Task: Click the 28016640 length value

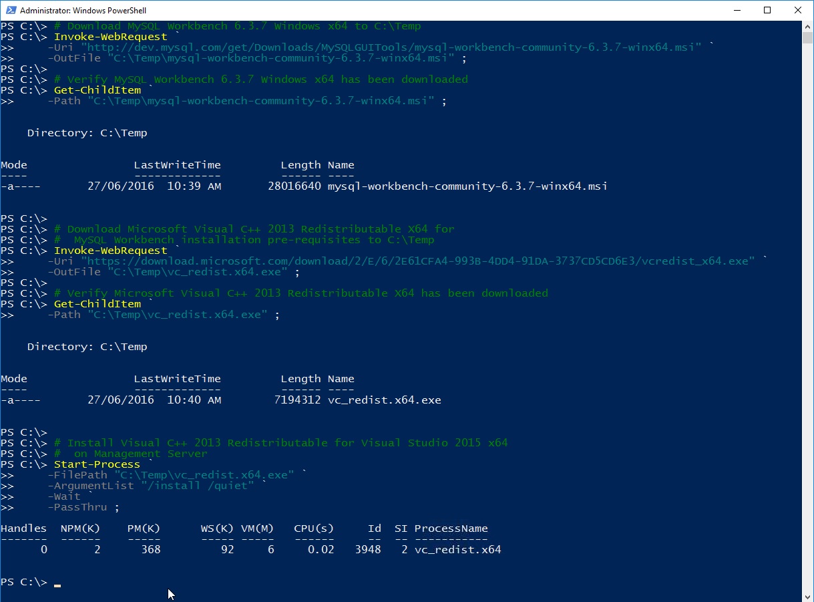Action: [294, 186]
